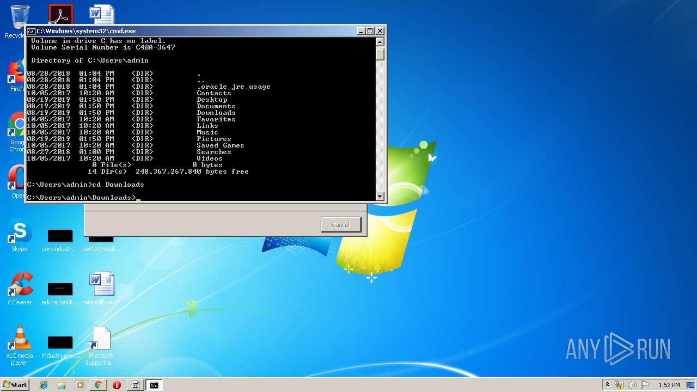Minimize the cmd.exe window
697x392 pixels.
(361, 31)
